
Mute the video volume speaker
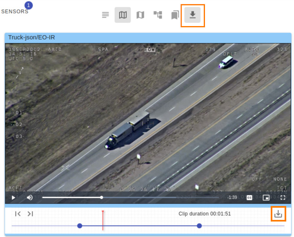click(x=30, y=197)
